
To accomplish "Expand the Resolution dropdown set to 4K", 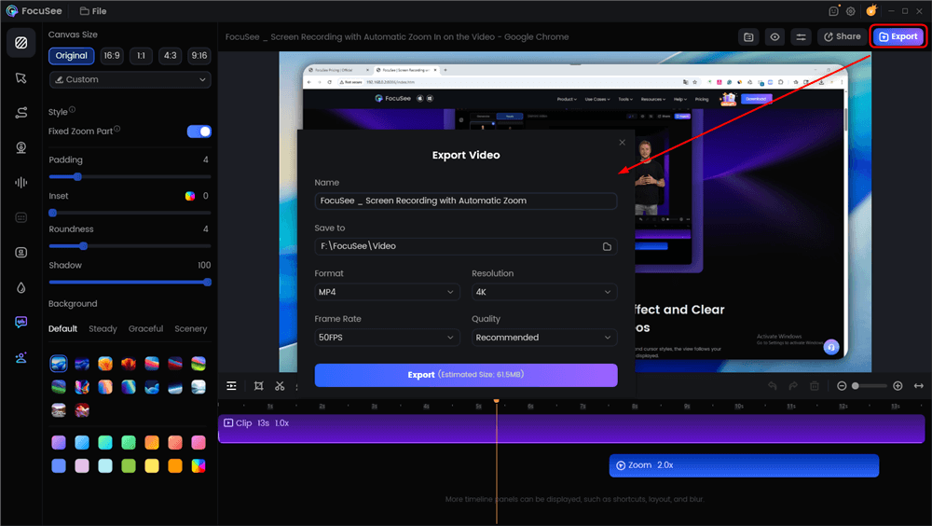I will [544, 292].
